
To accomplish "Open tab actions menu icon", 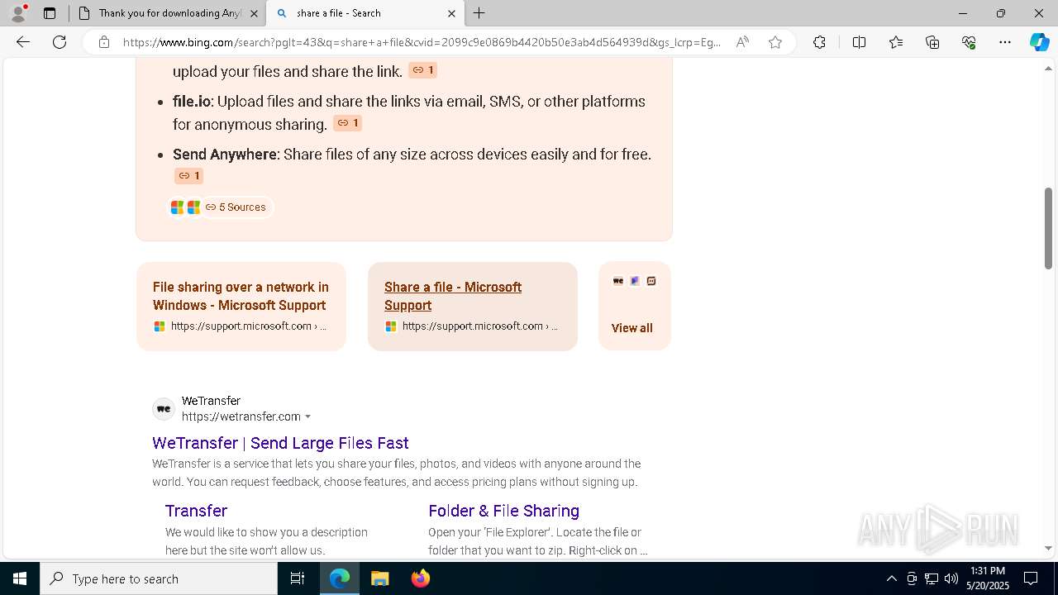I will click(50, 13).
